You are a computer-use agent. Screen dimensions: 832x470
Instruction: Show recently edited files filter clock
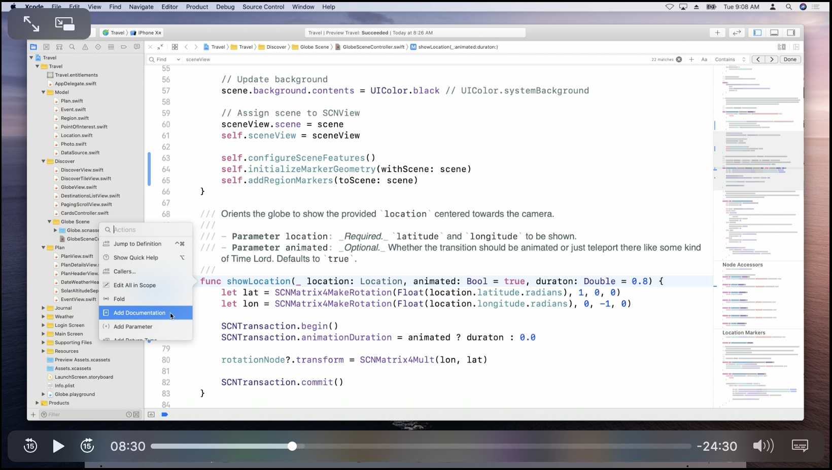[129, 415]
